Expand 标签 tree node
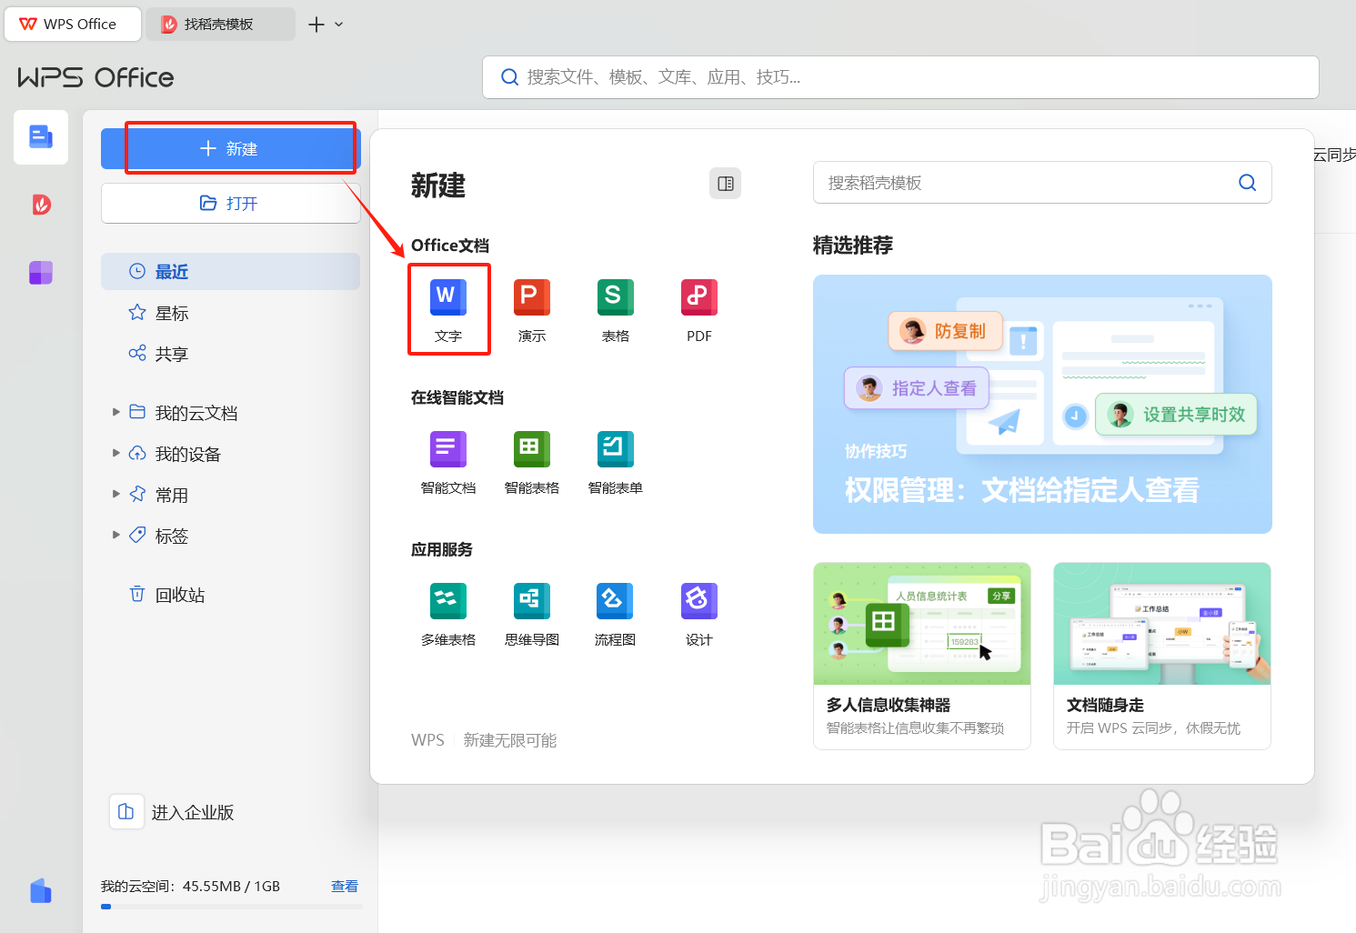Screen dimensions: 1356x933 coord(116,535)
